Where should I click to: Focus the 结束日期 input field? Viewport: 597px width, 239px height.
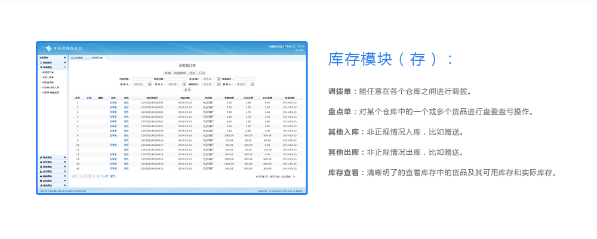[x=175, y=79]
